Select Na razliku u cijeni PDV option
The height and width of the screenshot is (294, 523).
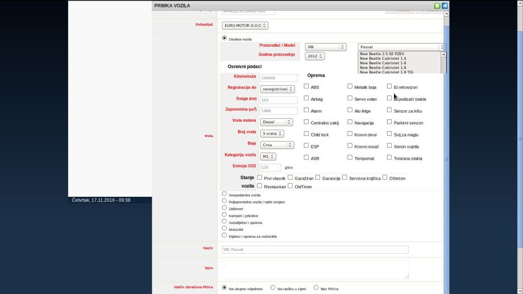pos(273,288)
